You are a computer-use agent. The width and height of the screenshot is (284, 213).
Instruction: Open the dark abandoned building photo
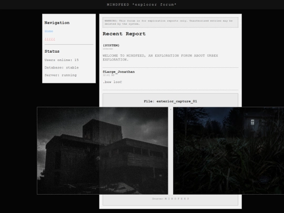103,151
